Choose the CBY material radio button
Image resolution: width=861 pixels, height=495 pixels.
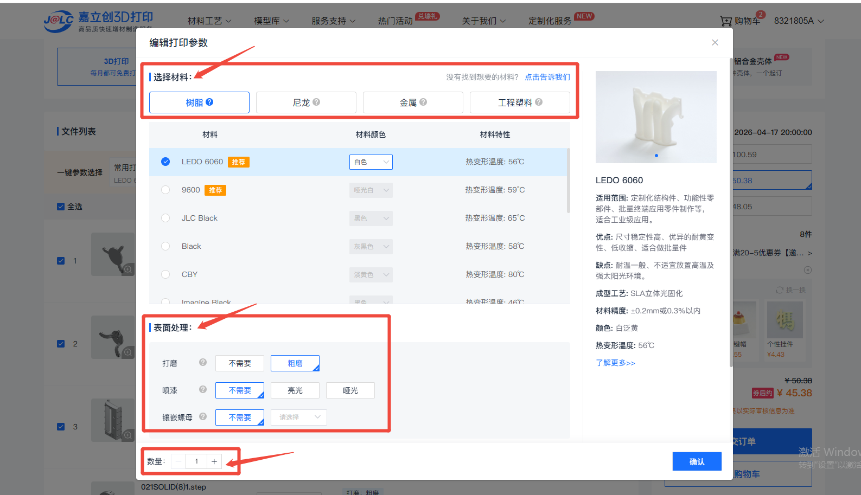click(x=165, y=274)
